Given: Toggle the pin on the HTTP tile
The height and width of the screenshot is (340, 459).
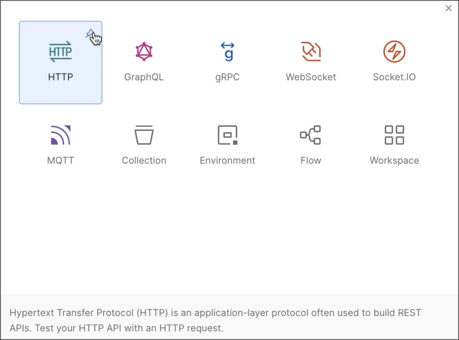Looking at the screenshot, I should coord(90,34).
